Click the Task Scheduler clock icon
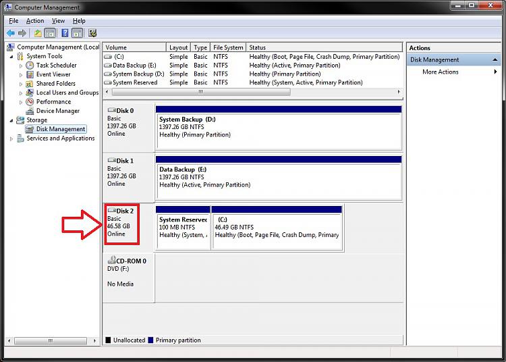506x362 pixels. (x=30, y=66)
